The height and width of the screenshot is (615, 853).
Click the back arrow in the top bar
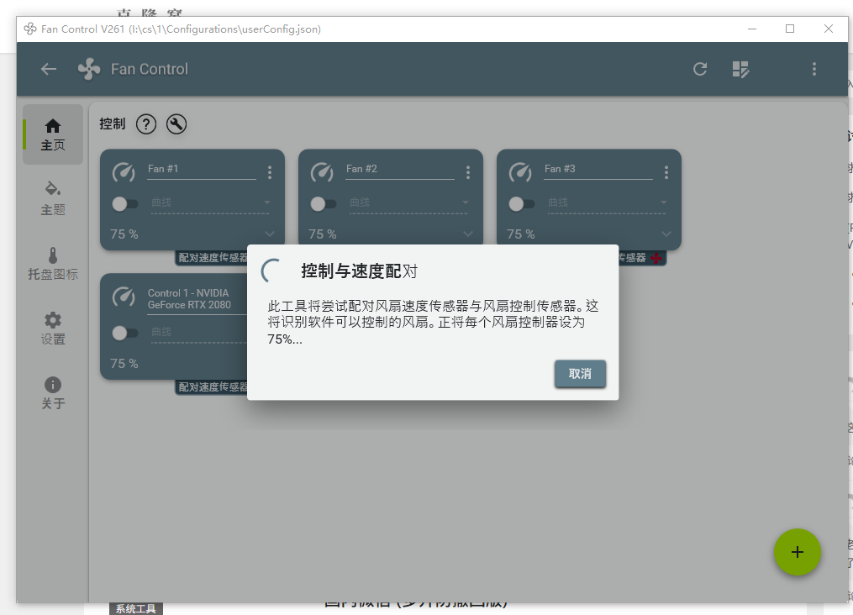[48, 69]
